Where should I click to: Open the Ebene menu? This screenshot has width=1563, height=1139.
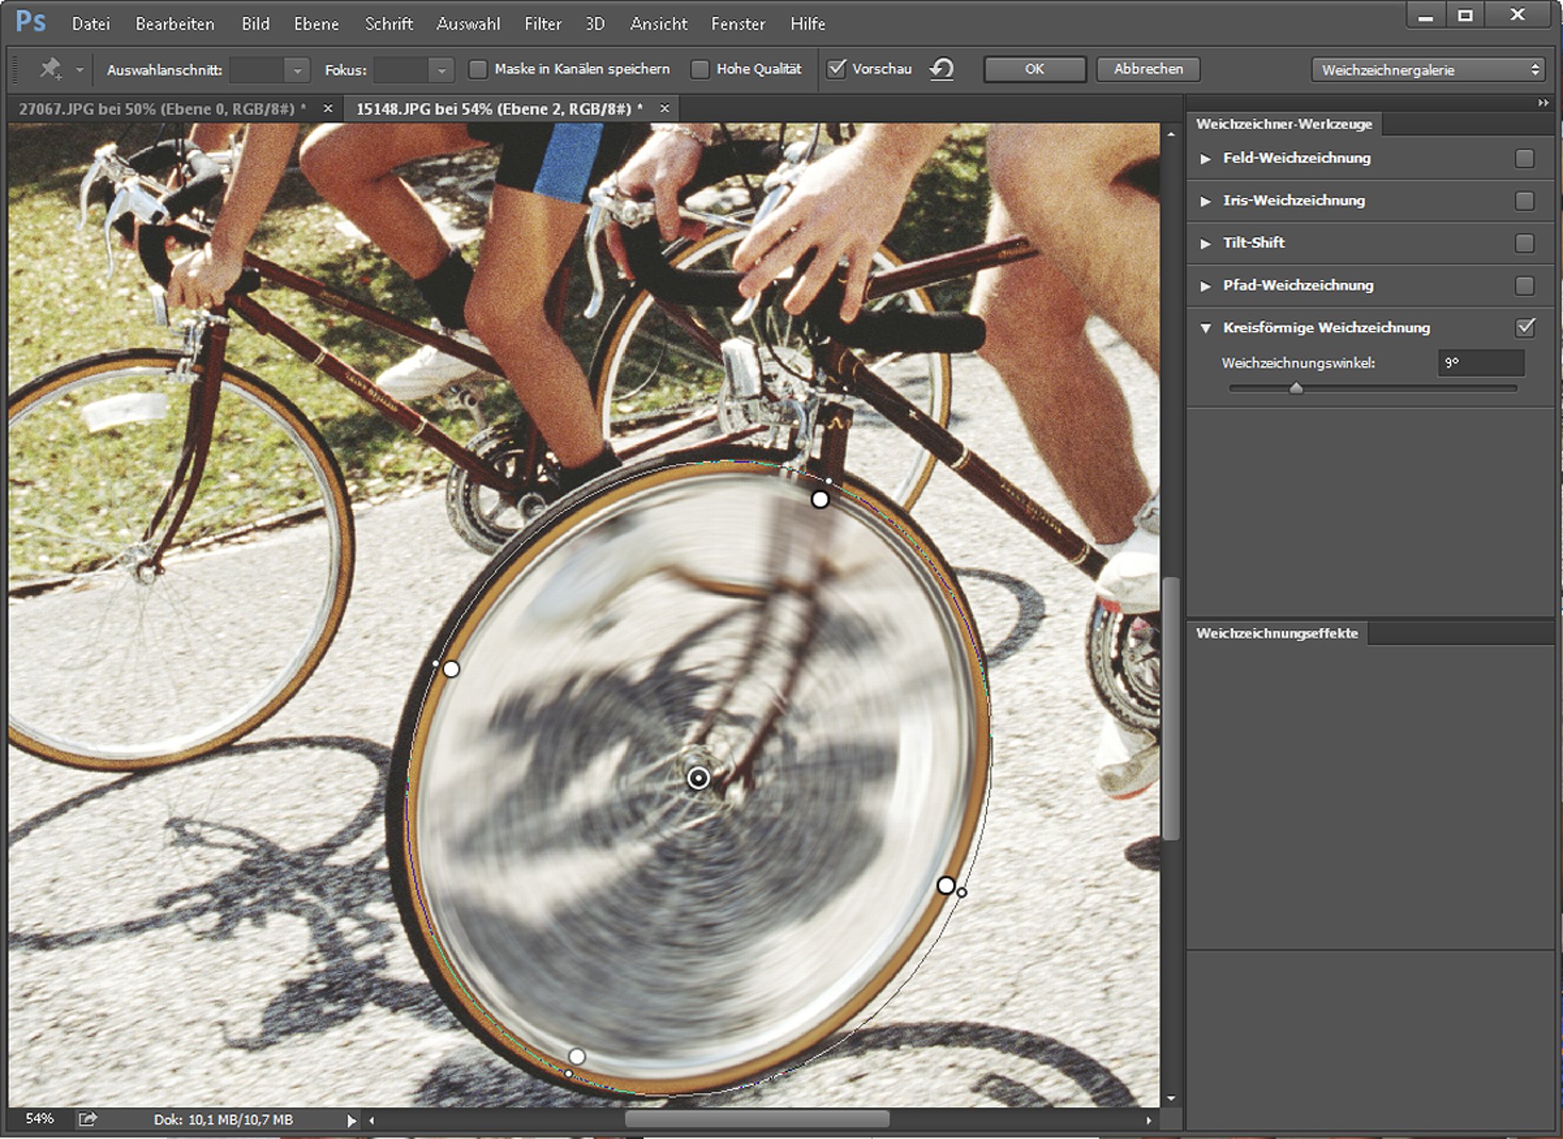pos(317,24)
